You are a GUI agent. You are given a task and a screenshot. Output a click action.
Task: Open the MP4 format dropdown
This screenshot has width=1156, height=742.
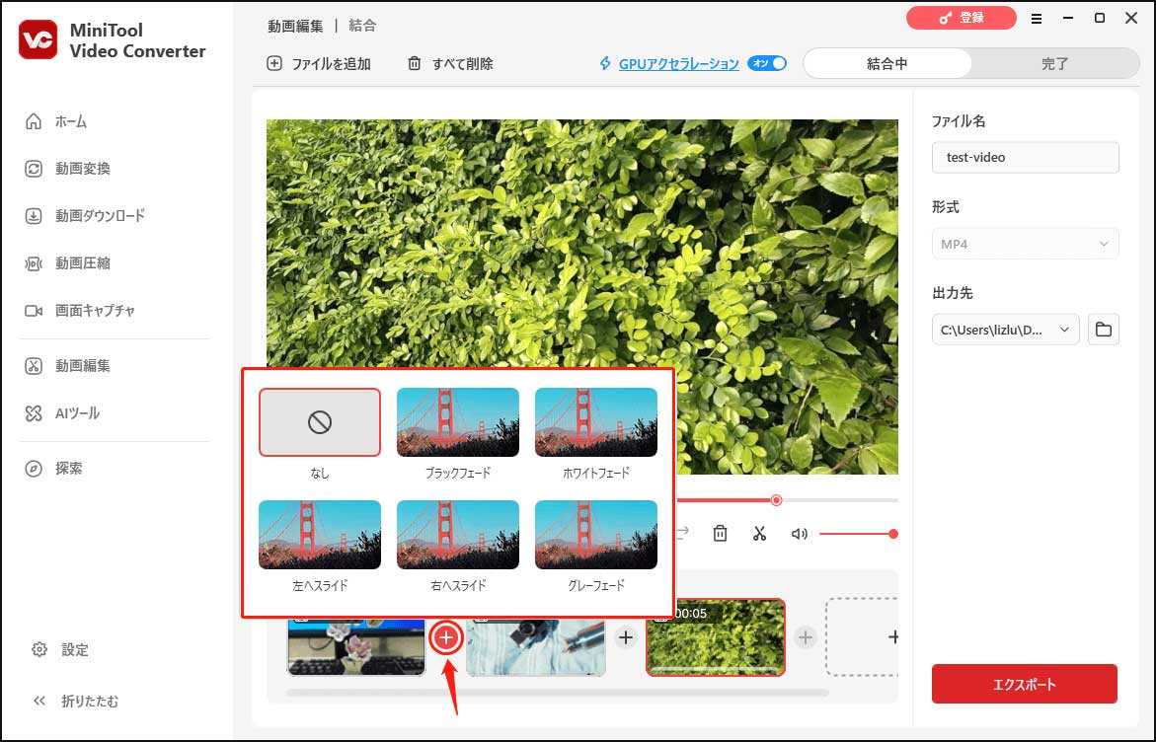click(x=1025, y=244)
